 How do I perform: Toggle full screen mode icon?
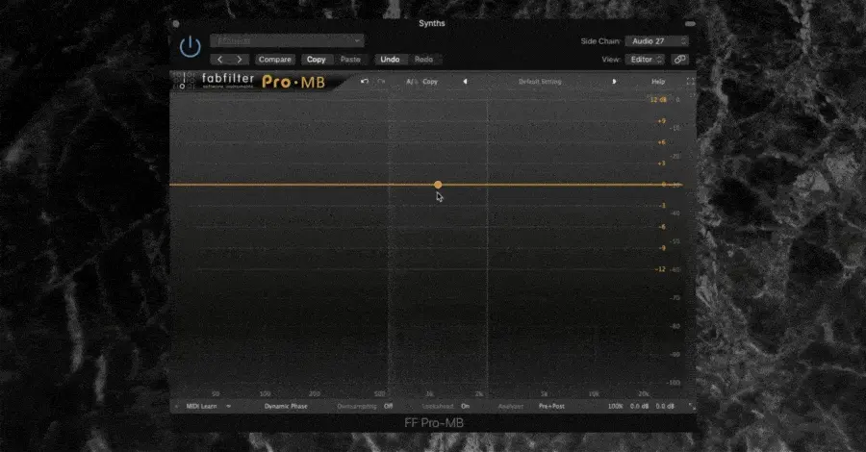690,81
